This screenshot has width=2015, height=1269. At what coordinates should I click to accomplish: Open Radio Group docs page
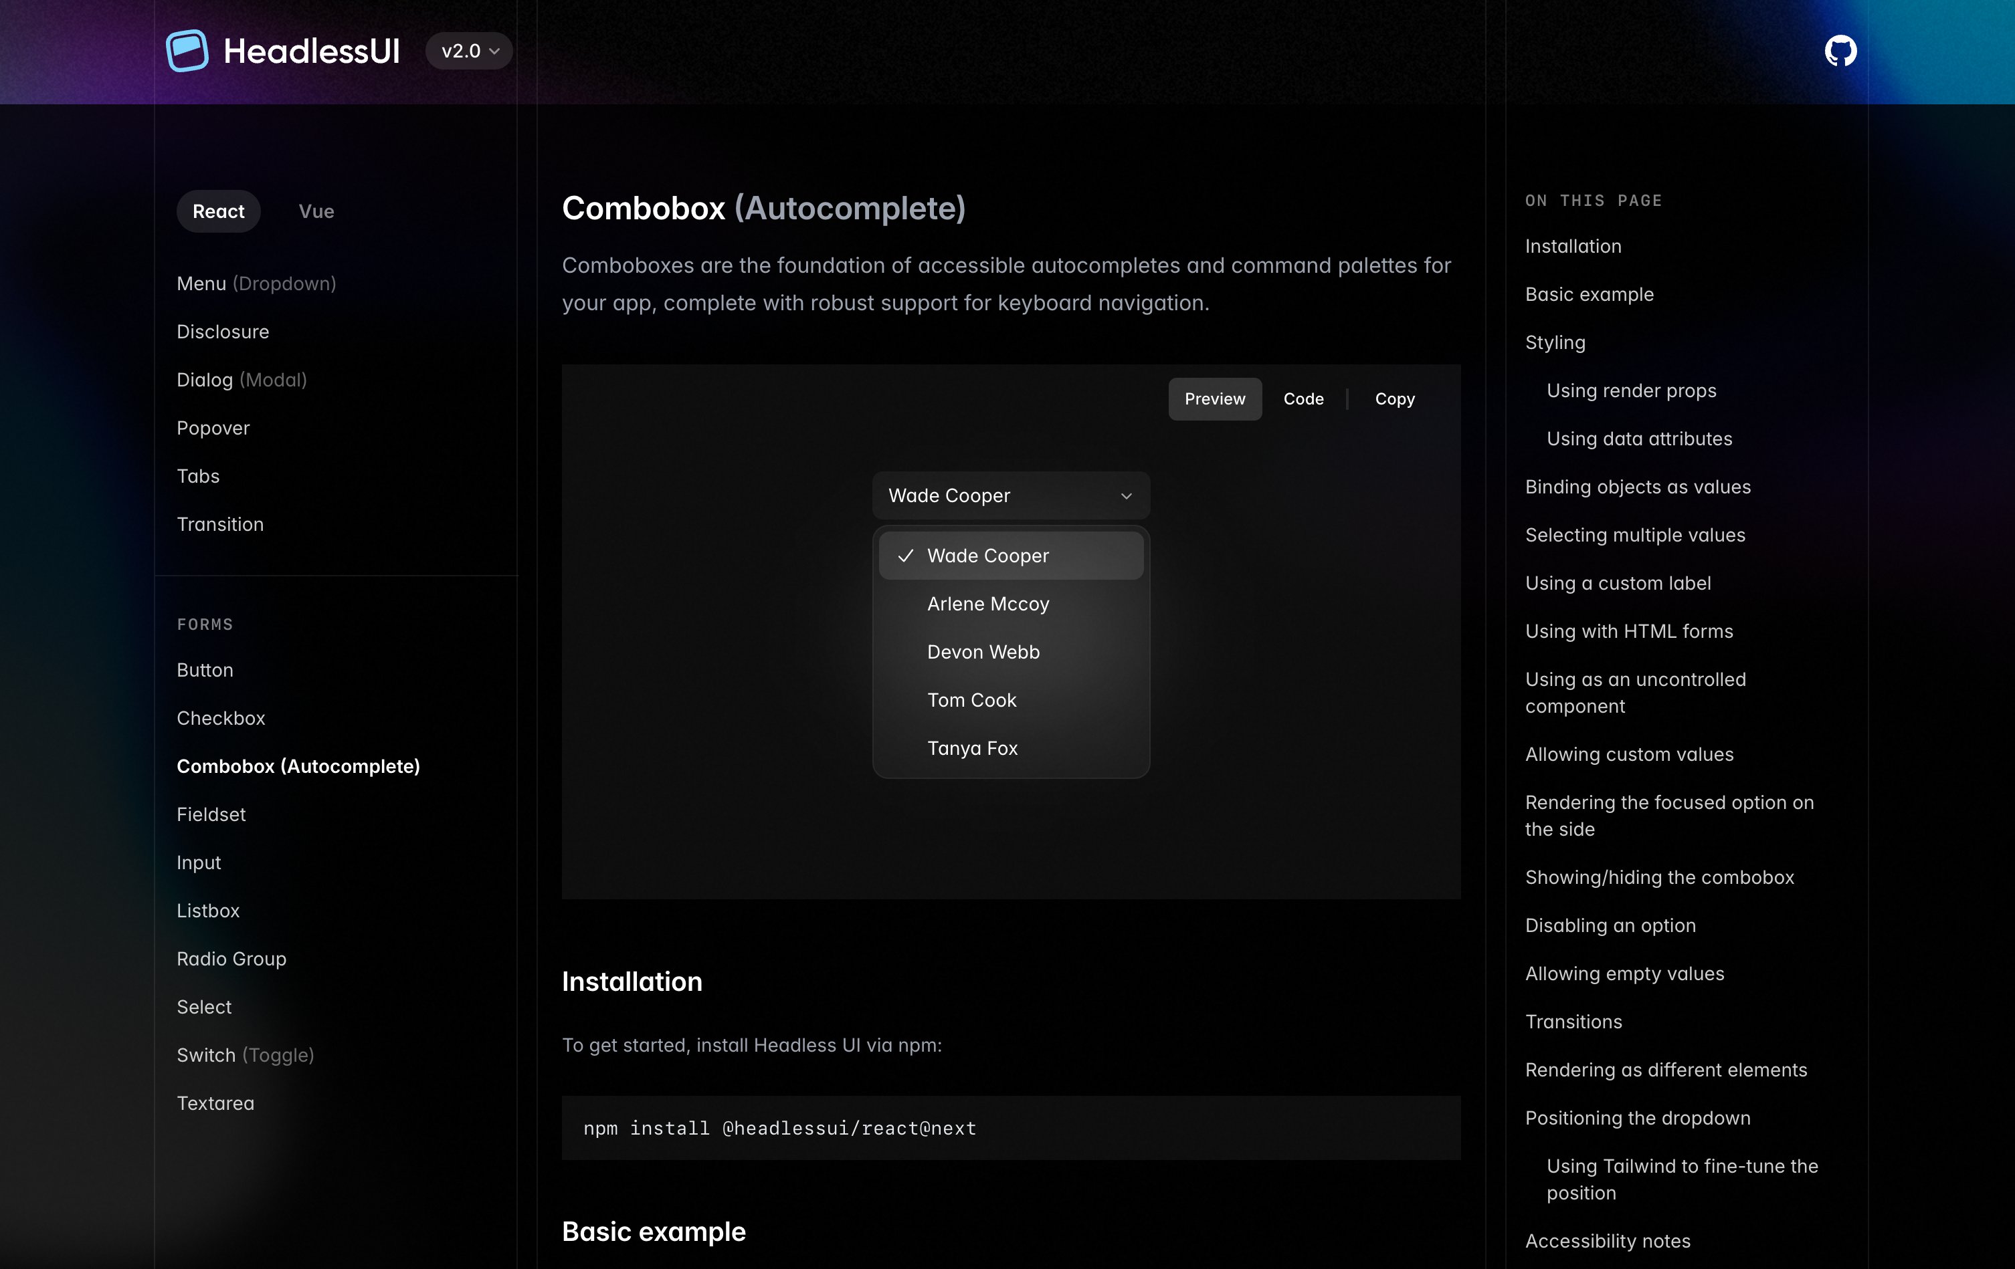tap(231, 959)
